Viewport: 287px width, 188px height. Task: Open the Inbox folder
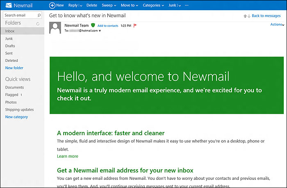[22, 31]
